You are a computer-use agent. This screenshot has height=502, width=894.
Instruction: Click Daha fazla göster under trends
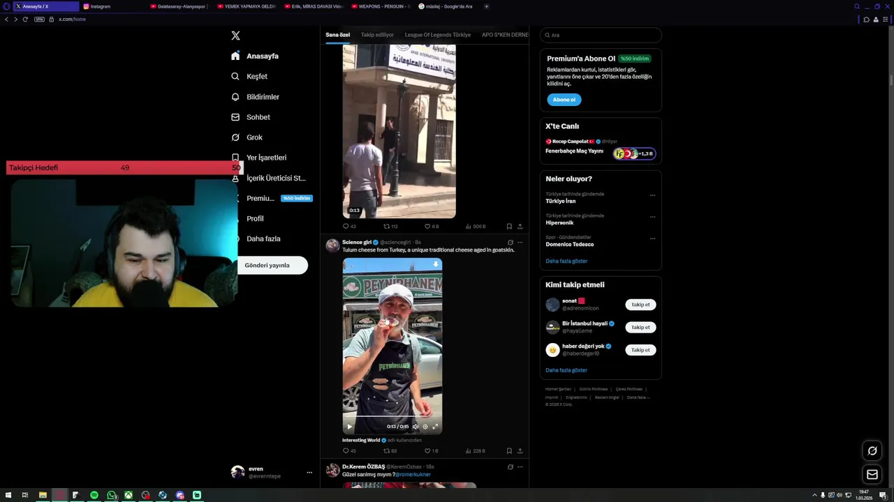click(566, 261)
